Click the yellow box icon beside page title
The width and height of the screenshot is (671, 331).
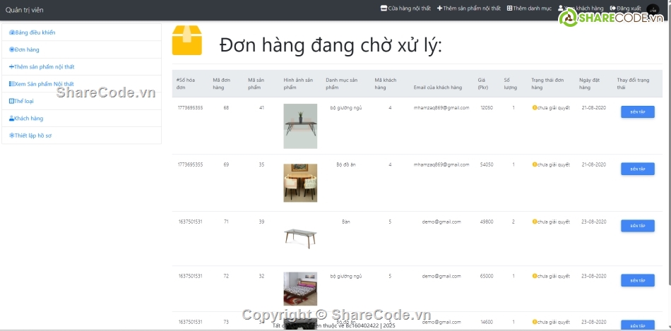click(187, 40)
